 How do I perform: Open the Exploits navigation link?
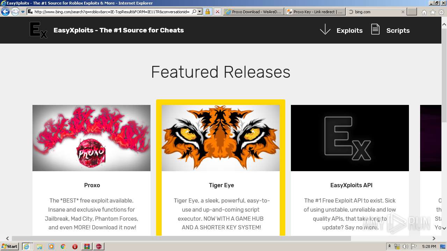point(350,31)
